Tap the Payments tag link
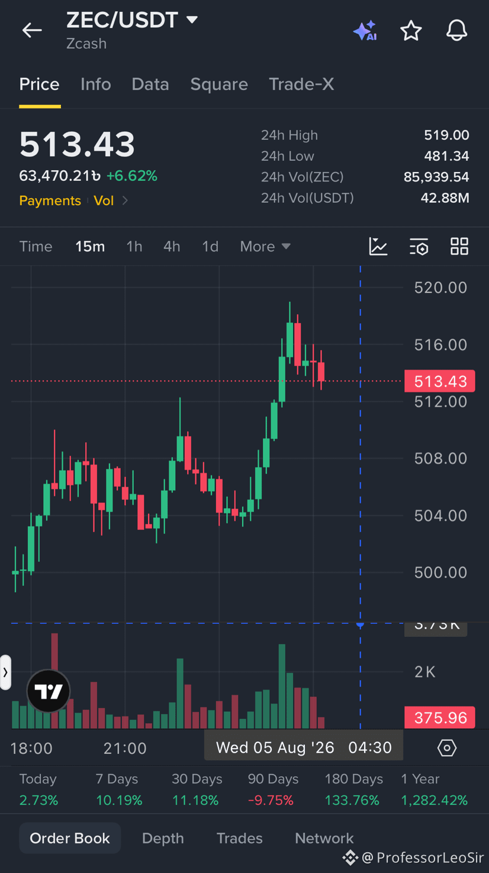The height and width of the screenshot is (873, 489). (x=50, y=200)
